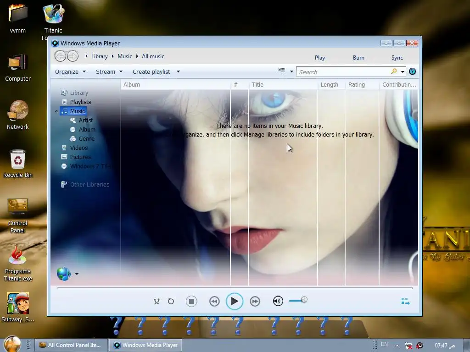Start playback with the Play button
The image size is (470, 352).
[x=235, y=301]
